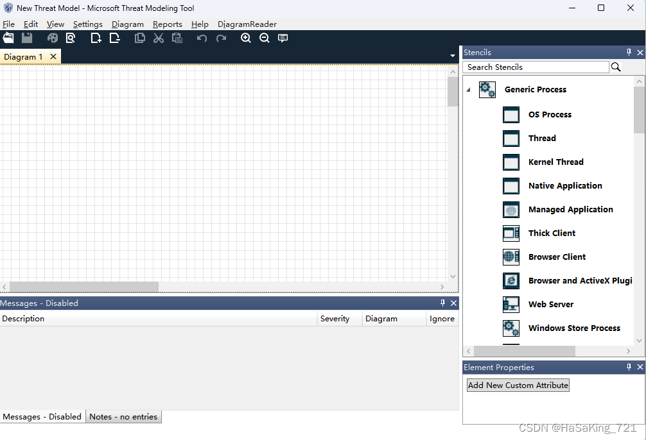Select the Diagram 1 tab
This screenshot has height=440, width=646.
23,57
